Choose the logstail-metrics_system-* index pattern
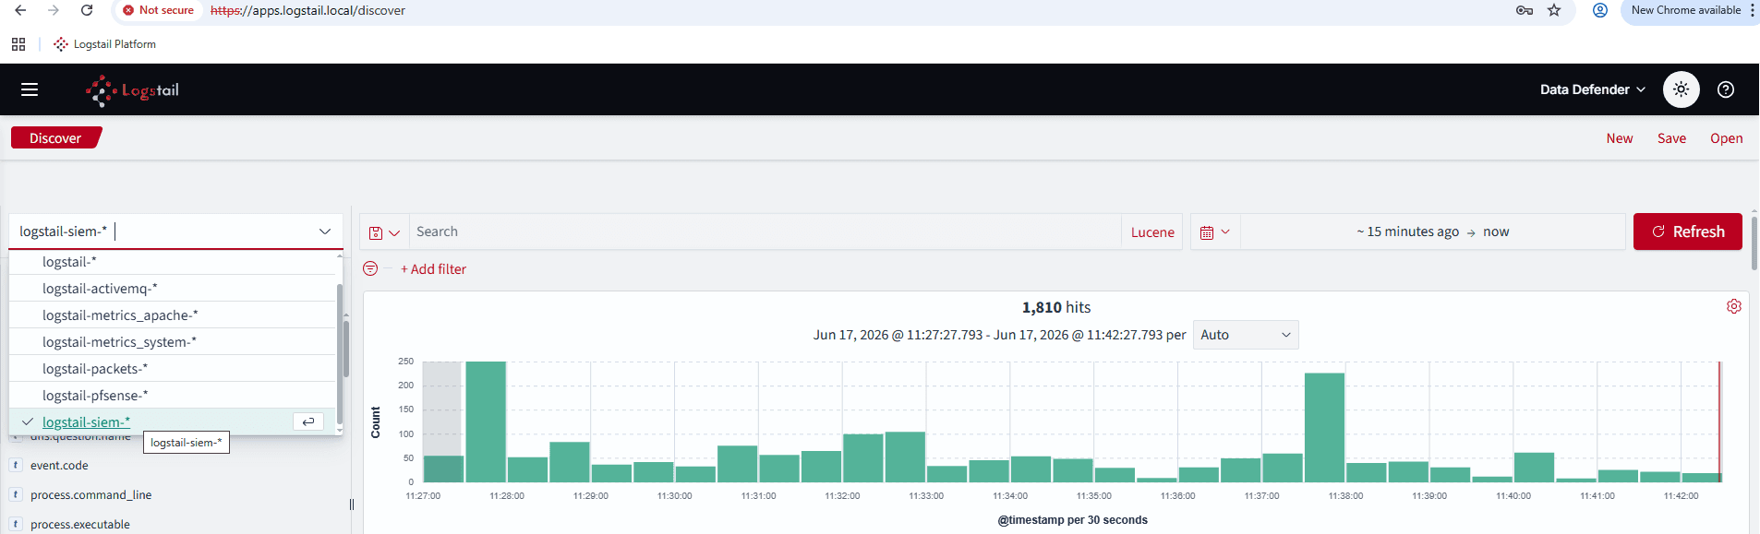 click(173, 342)
